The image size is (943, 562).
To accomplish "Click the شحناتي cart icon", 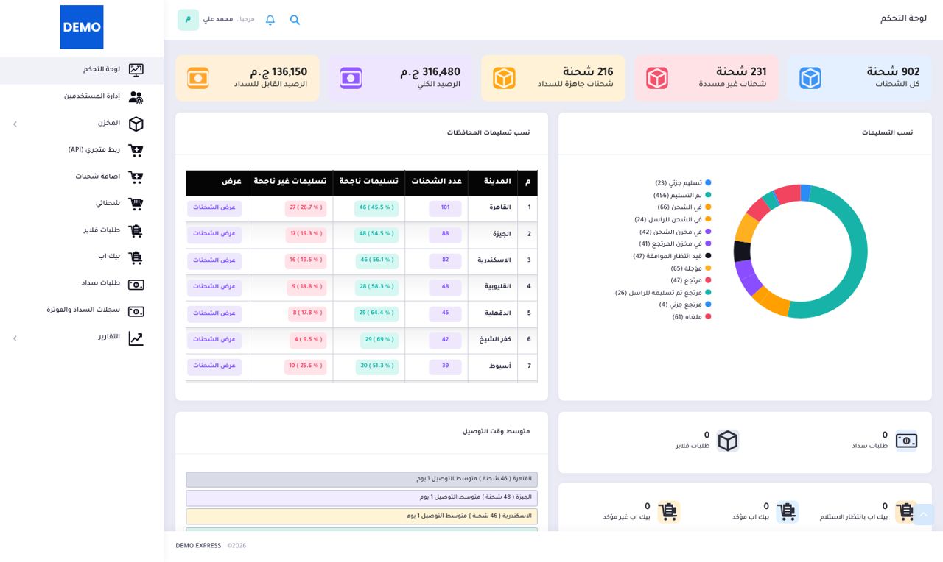I will (136, 204).
